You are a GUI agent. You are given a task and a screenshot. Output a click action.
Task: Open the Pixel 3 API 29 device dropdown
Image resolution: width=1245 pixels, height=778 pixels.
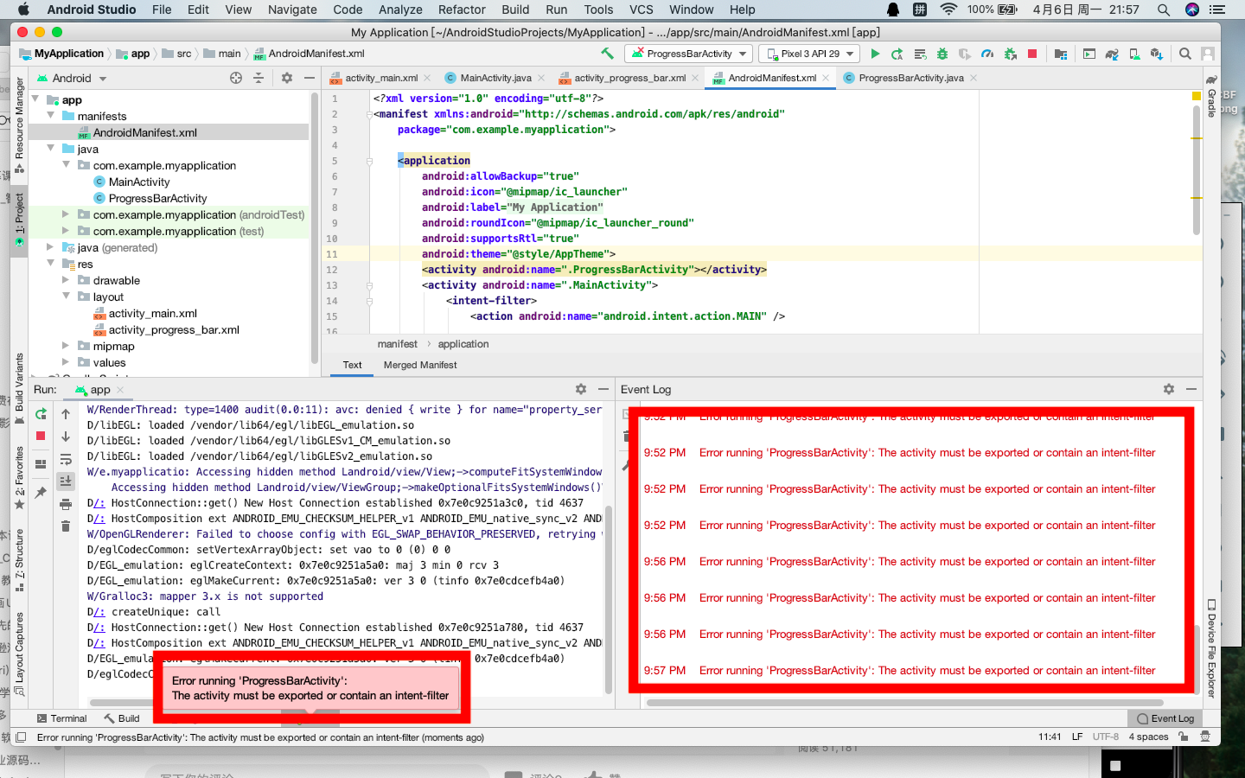[808, 54]
